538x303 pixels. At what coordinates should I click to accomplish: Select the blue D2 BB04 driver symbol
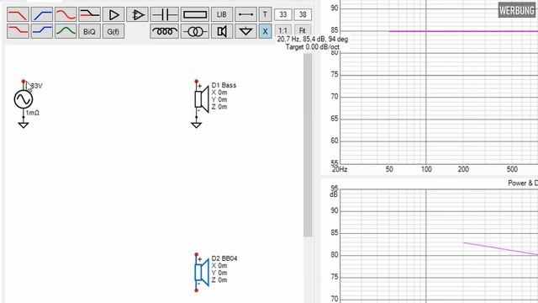tap(202, 273)
